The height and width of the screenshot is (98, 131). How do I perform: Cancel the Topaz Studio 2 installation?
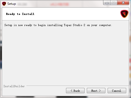click(x=117, y=91)
